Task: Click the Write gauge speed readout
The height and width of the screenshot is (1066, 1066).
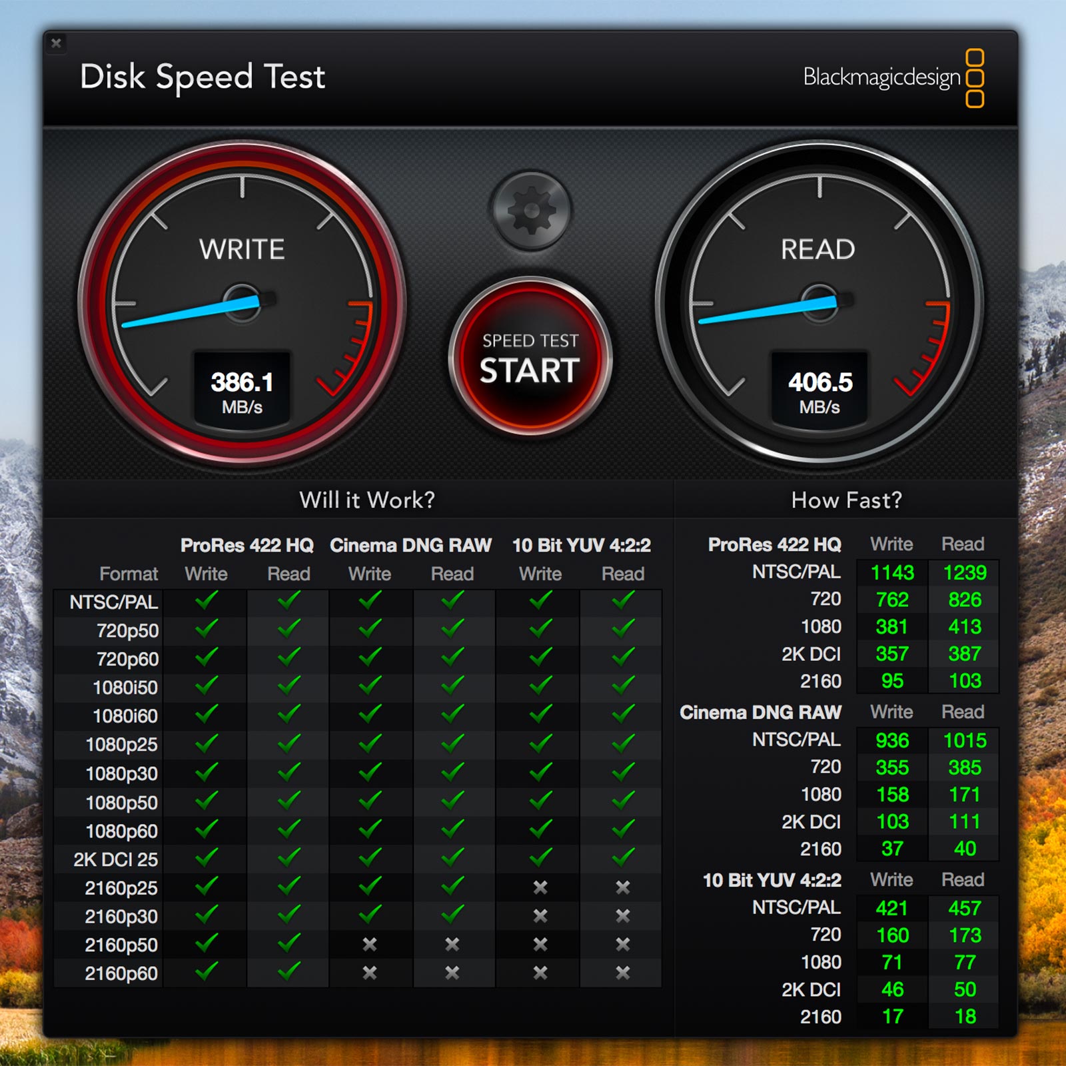Action: pos(242,391)
